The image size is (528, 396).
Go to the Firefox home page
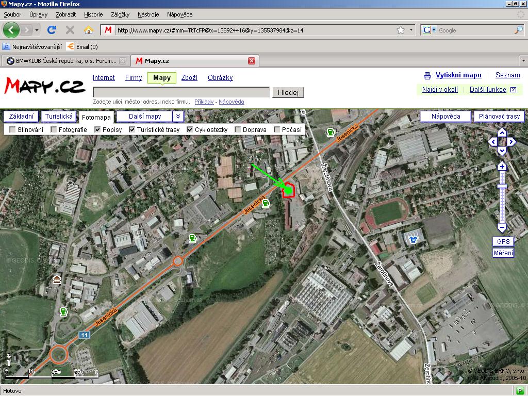click(89, 30)
